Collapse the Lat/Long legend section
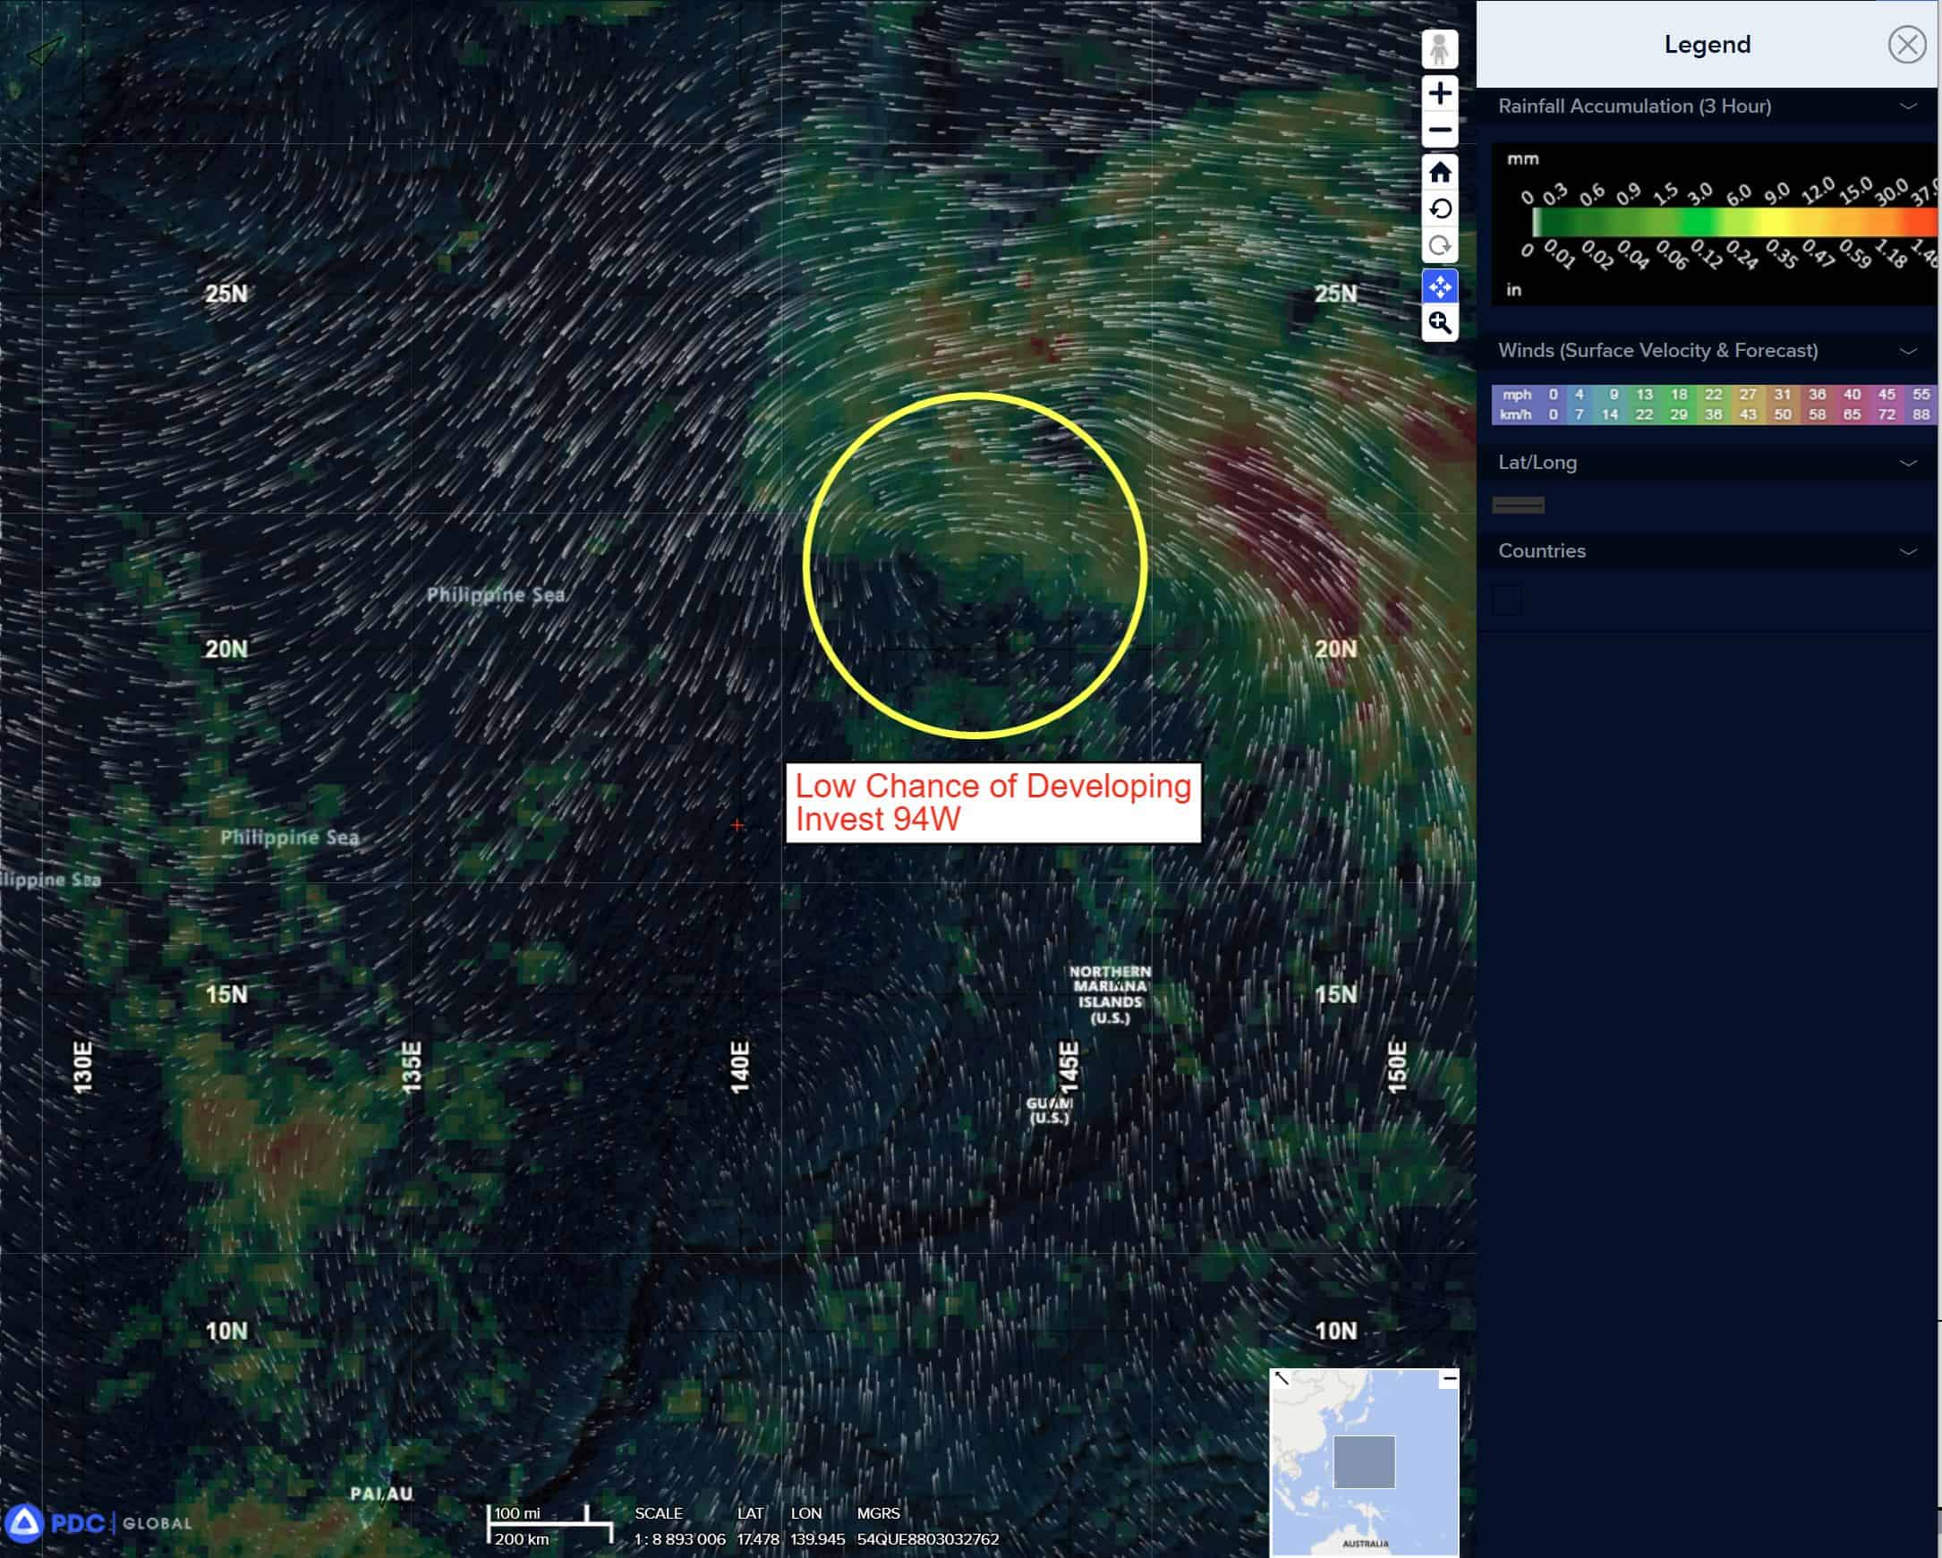 1908,463
